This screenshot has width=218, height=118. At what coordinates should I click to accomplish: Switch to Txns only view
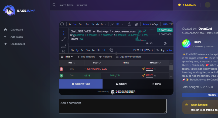pyautogui.click(x=156, y=84)
